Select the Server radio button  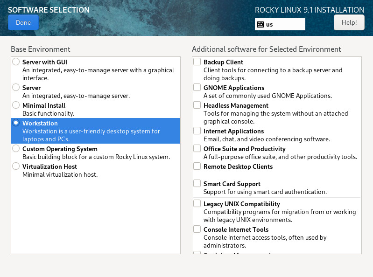click(16, 87)
